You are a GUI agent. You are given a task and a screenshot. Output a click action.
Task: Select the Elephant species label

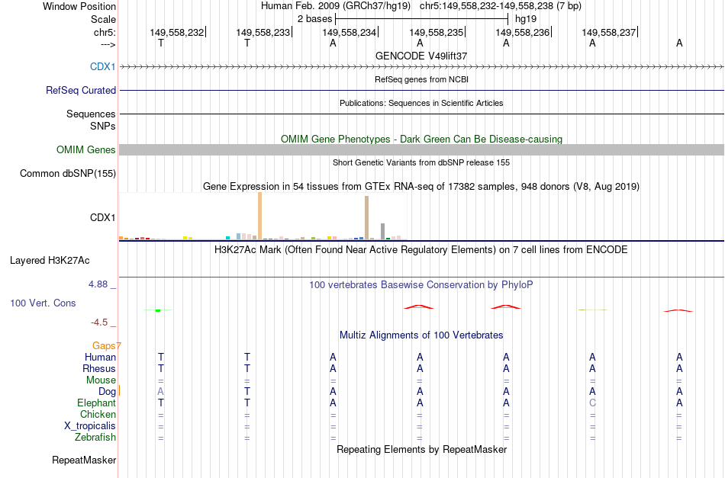(97, 403)
